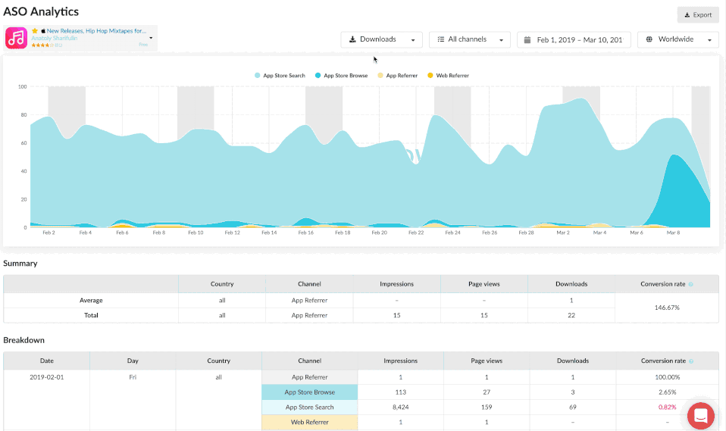Click Breakdown conversion rate help icon
The width and height of the screenshot is (726, 431).
coord(690,361)
